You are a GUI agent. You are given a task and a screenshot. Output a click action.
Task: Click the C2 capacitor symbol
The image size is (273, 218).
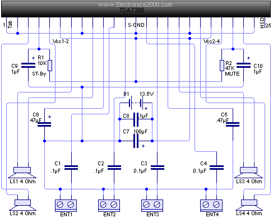(x=114, y=168)
